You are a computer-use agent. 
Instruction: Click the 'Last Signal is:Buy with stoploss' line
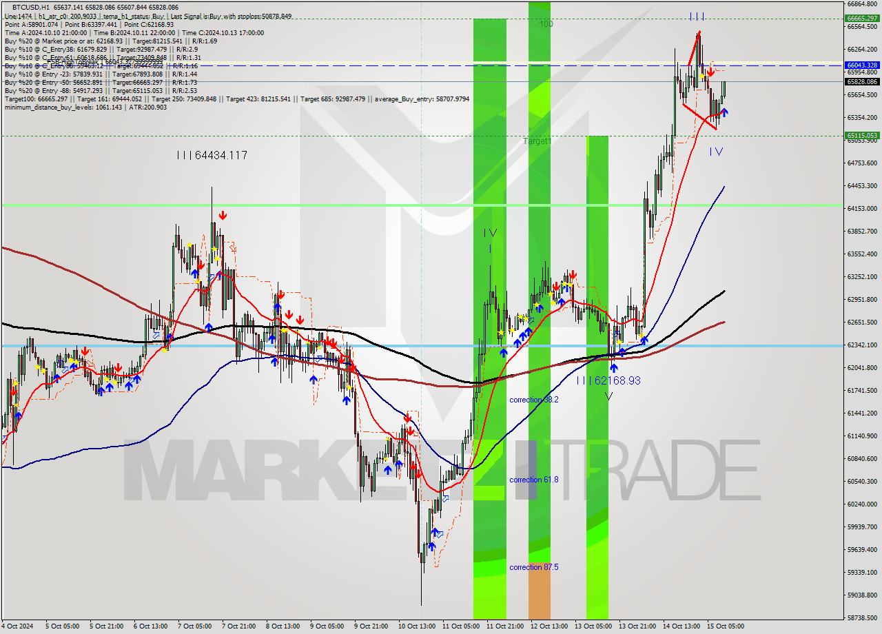pyautogui.click(x=229, y=16)
